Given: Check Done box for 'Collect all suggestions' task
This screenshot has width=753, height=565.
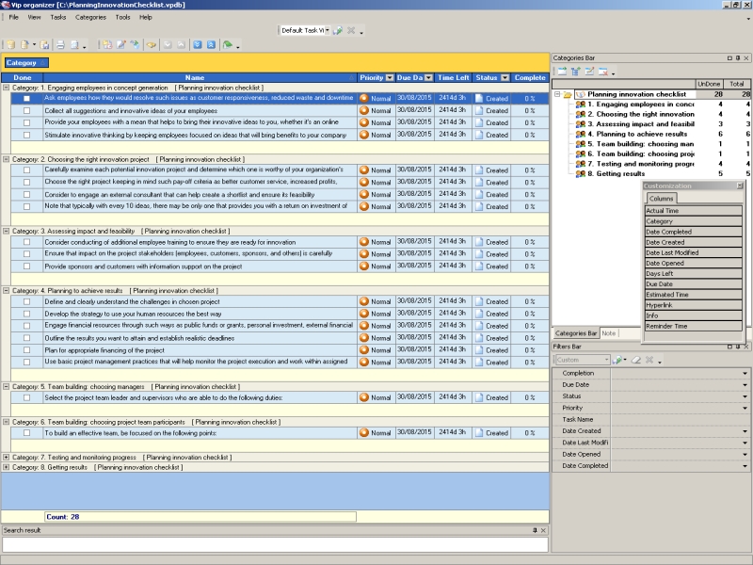Looking at the screenshot, I should click(x=27, y=110).
